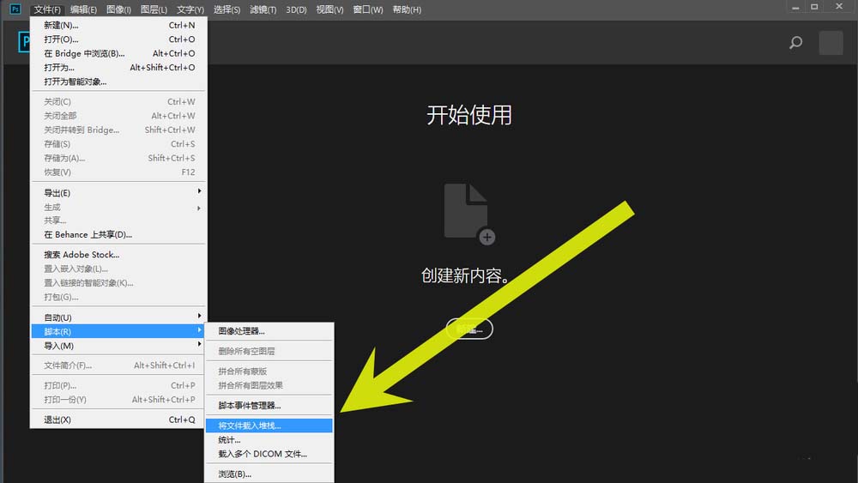This screenshot has height=483, width=858.
Task: Open the 滤镜(T) menu
Action: pyautogui.click(x=263, y=9)
